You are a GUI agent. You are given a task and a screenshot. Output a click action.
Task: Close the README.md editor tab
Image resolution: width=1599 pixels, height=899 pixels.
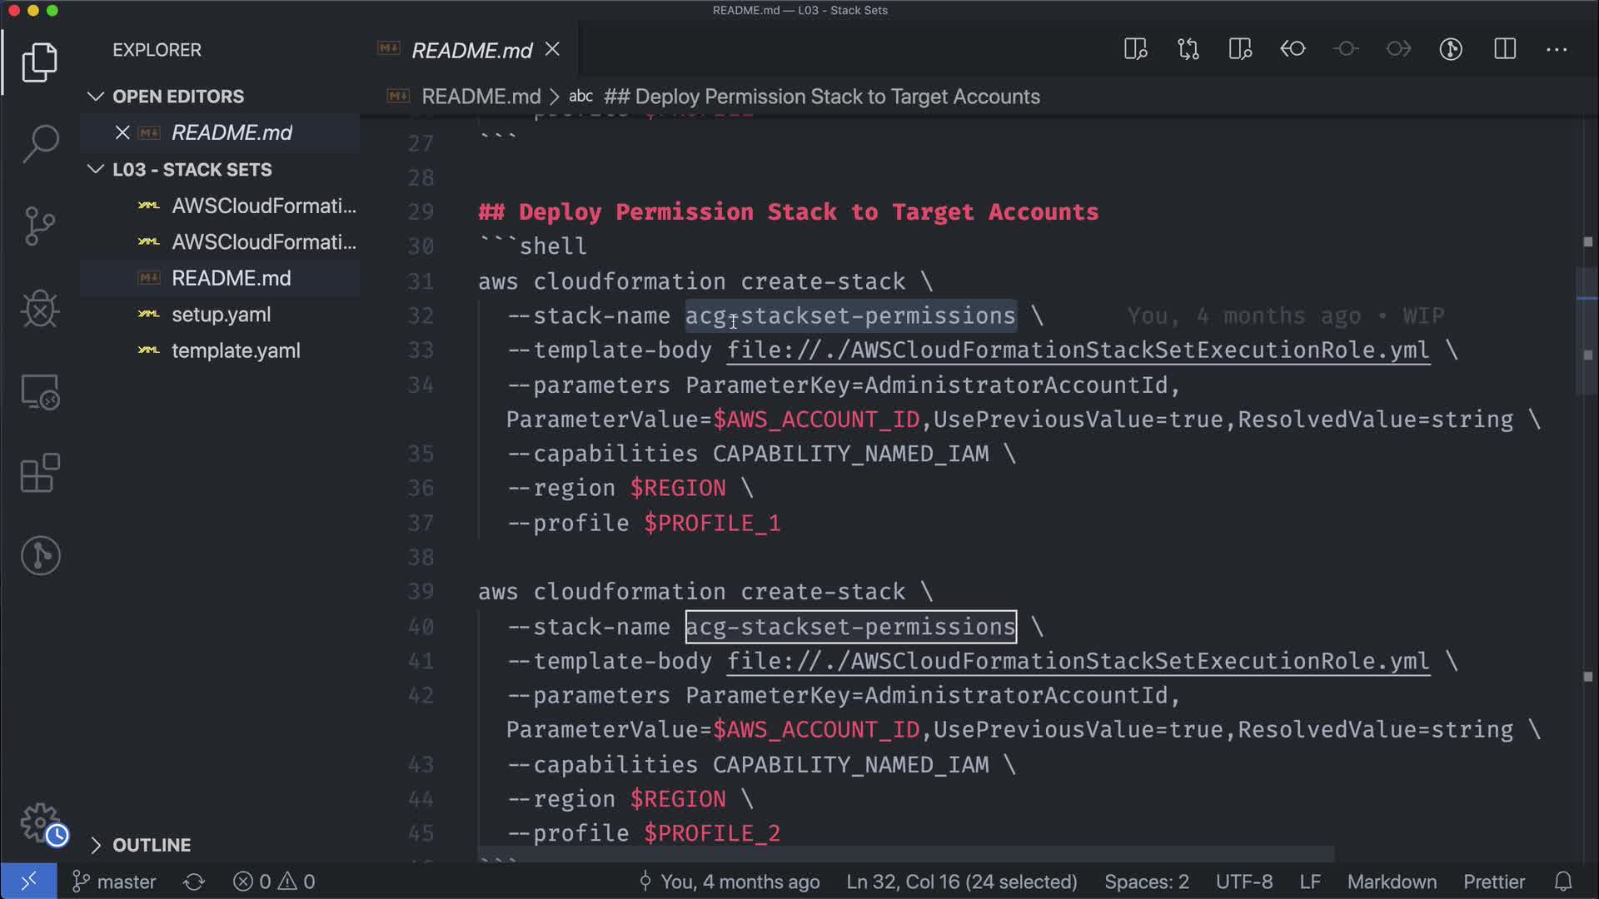pyautogui.click(x=552, y=49)
